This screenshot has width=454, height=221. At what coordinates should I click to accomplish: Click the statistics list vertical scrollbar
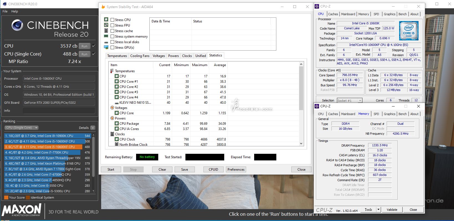pyautogui.click(x=301, y=104)
